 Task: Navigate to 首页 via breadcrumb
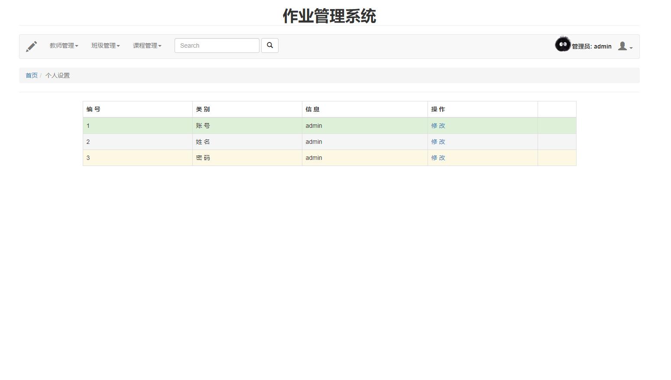tap(31, 75)
